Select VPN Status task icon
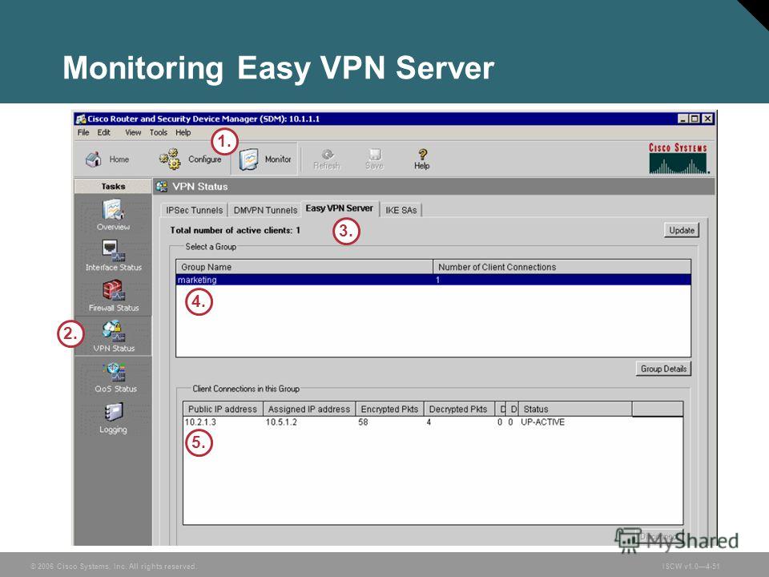769x577 pixels. 113,331
